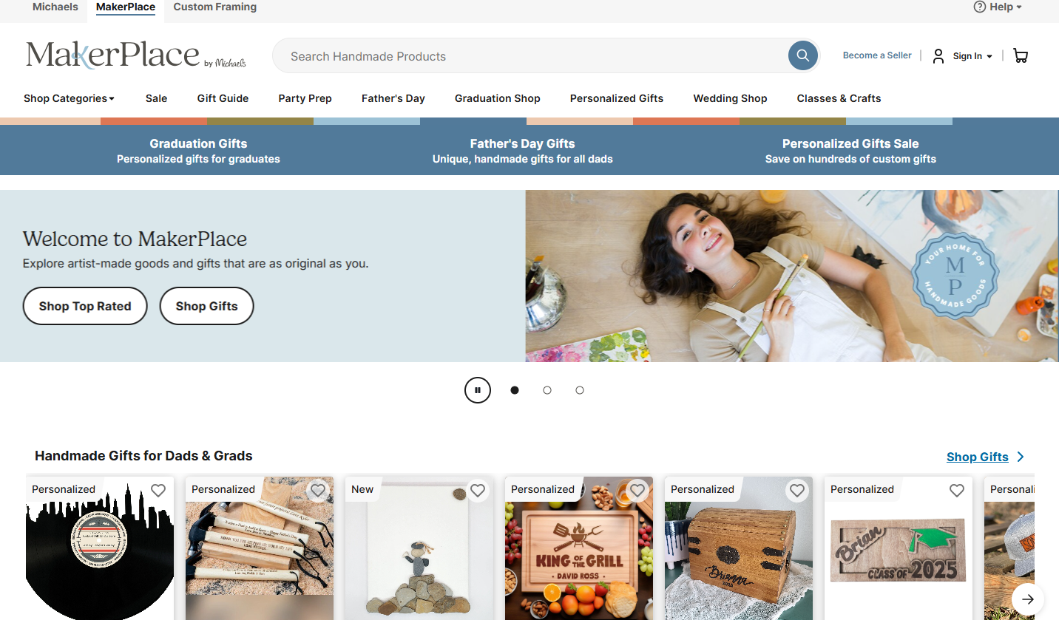Expand the Help menu
Viewport: 1059px width, 620px height.
pos(1006,7)
